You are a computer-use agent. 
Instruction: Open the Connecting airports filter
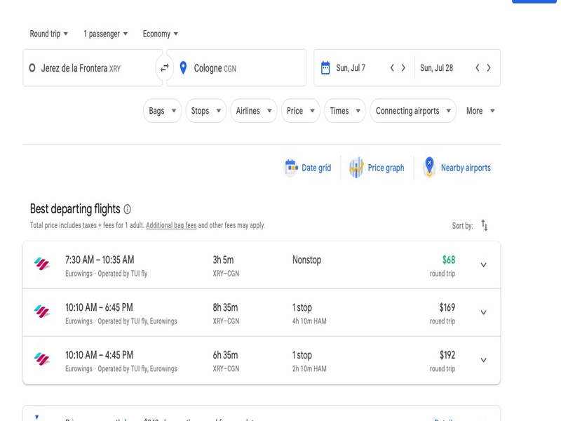pos(413,111)
